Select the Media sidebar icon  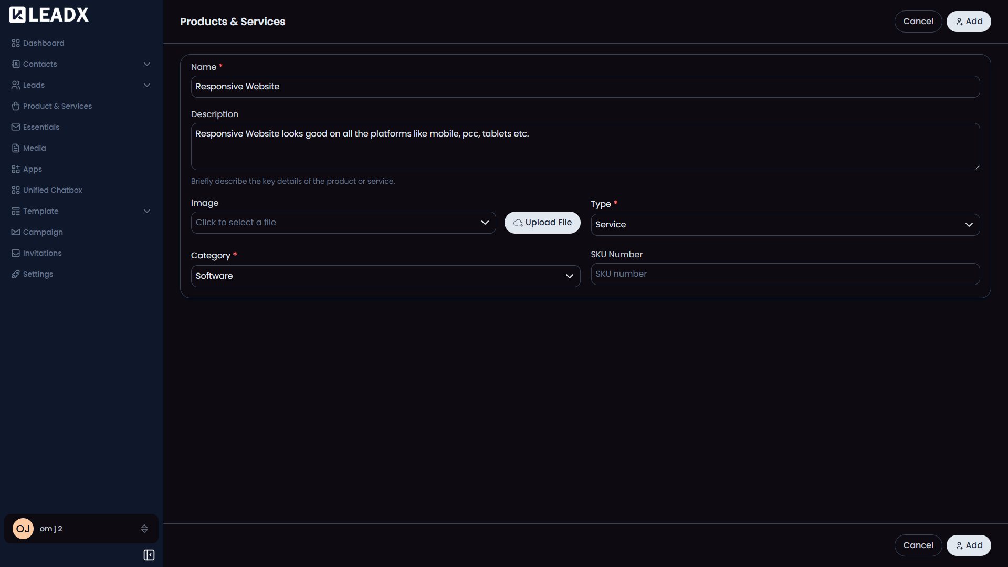point(15,148)
